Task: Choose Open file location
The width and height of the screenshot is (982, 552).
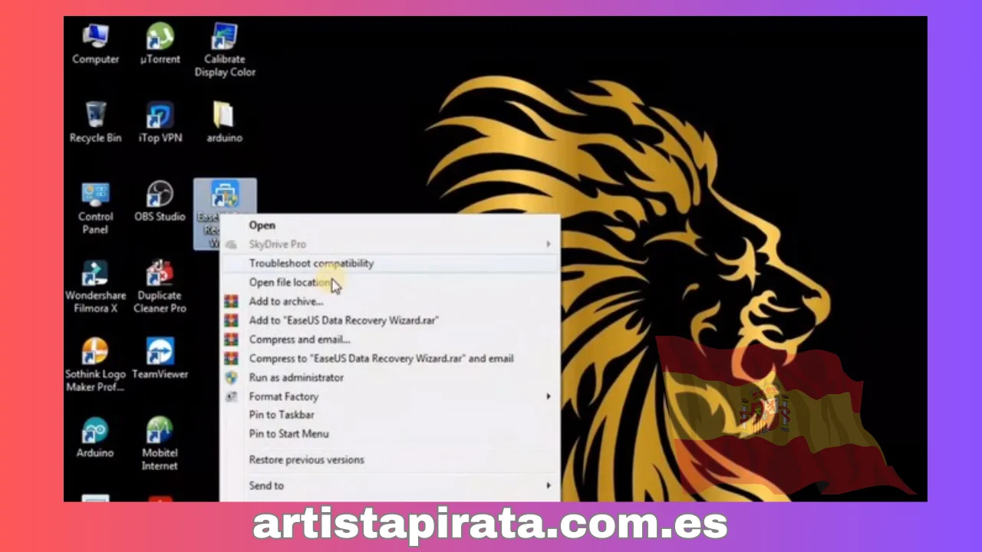Action: [290, 282]
